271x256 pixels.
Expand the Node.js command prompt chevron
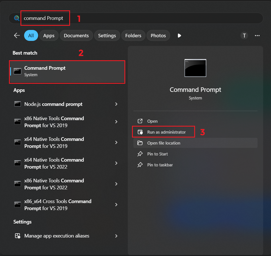[x=116, y=104]
